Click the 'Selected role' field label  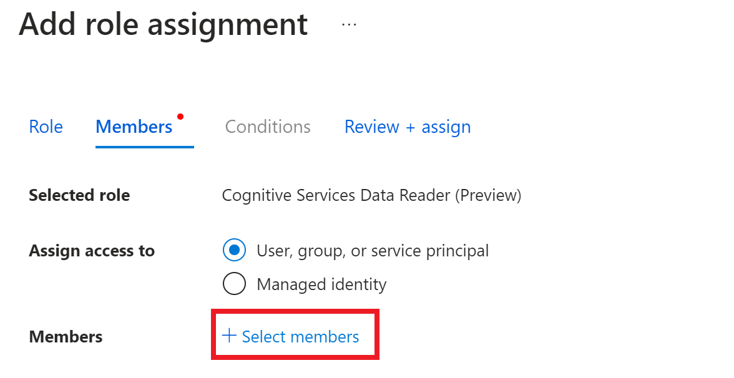click(79, 195)
